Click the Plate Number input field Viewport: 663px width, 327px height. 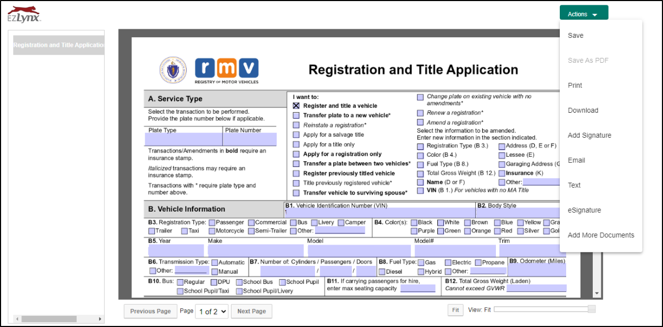pos(250,140)
